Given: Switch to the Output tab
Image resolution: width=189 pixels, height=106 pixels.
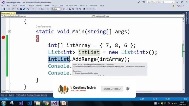Looking at the screenshot, I should point(12,95).
